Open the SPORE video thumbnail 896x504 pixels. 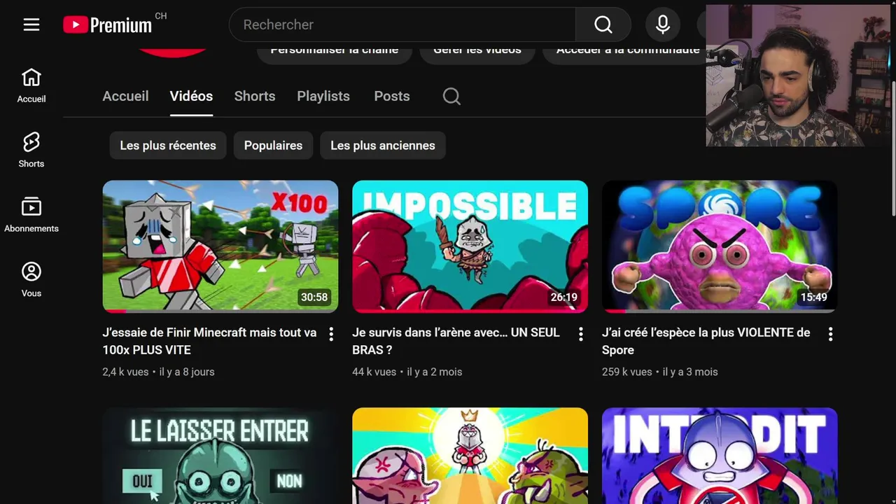tap(720, 246)
